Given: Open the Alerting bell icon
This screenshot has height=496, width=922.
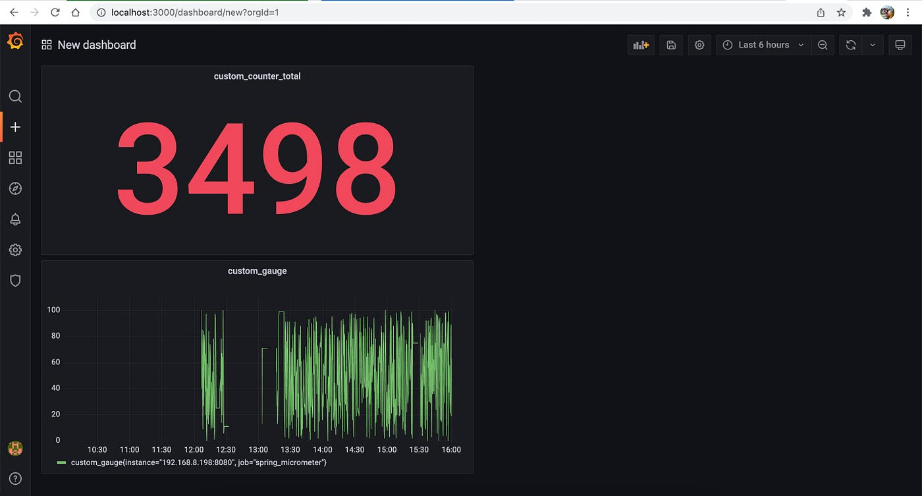Looking at the screenshot, I should [x=15, y=219].
